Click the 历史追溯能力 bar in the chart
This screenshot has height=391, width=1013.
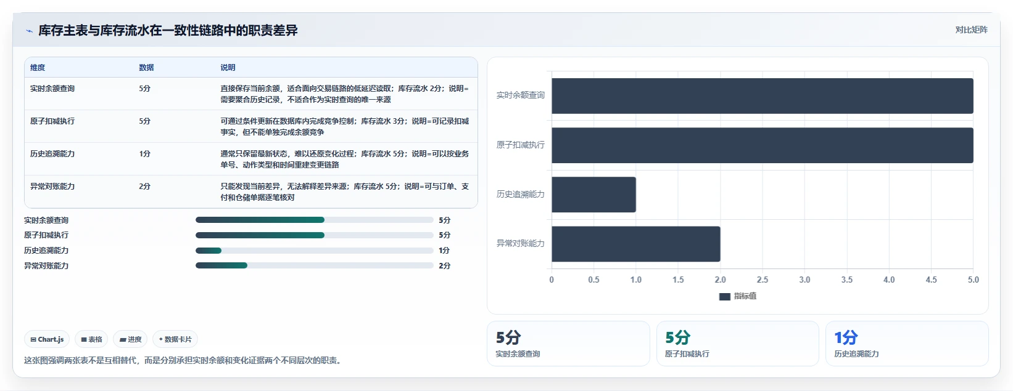pyautogui.click(x=593, y=195)
